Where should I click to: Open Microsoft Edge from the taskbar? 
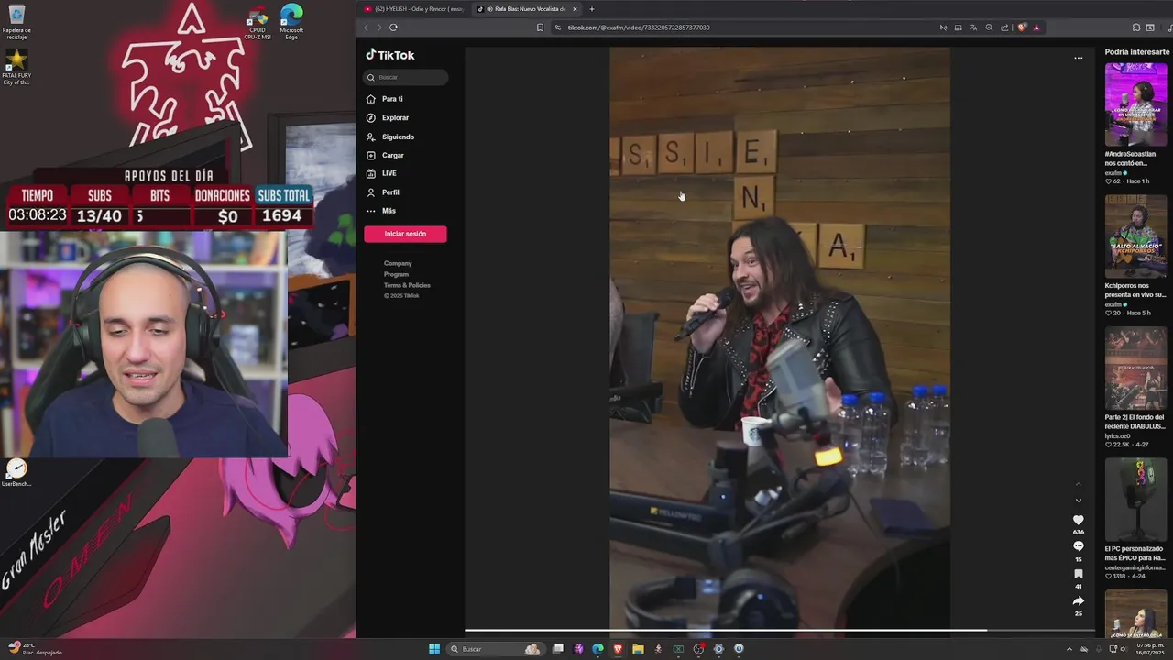(598, 649)
